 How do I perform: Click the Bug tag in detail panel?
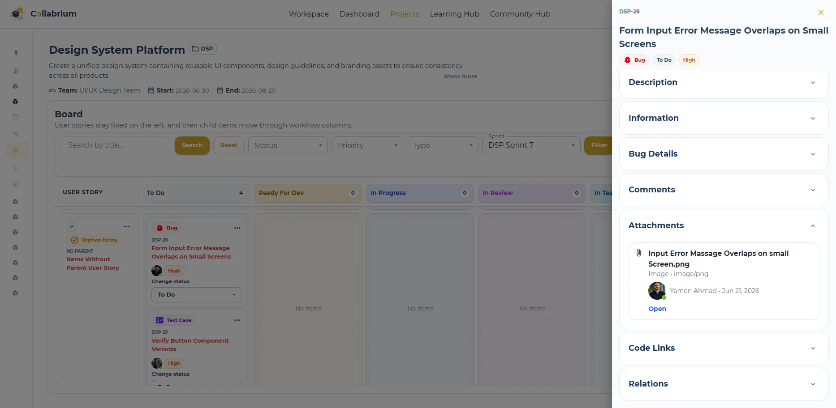coord(634,60)
